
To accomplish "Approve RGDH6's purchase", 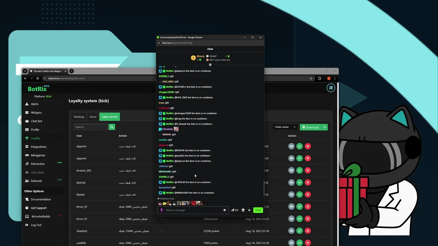I will tap(299, 182).
